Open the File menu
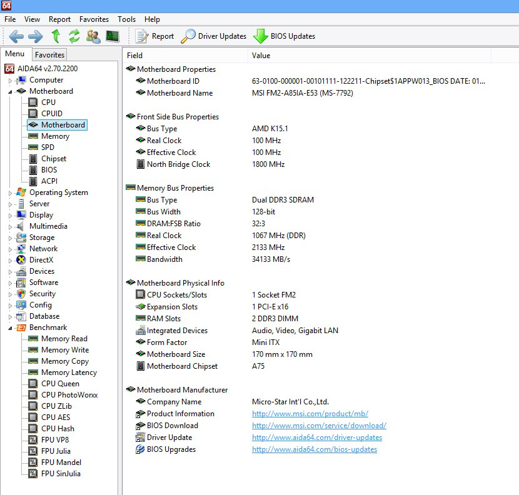Viewport: 519px width, 495px height. point(10,19)
